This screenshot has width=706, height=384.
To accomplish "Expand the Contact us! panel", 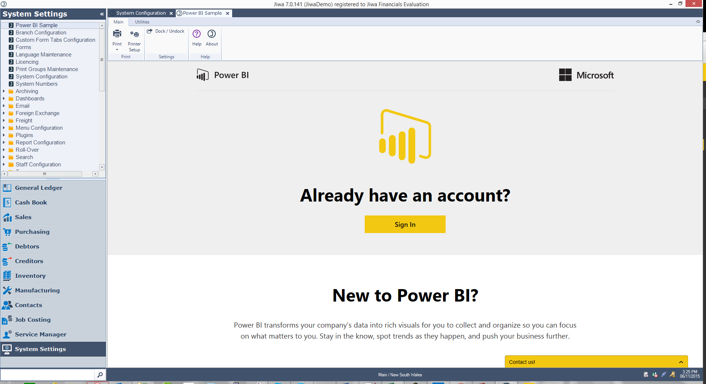I will [681, 362].
